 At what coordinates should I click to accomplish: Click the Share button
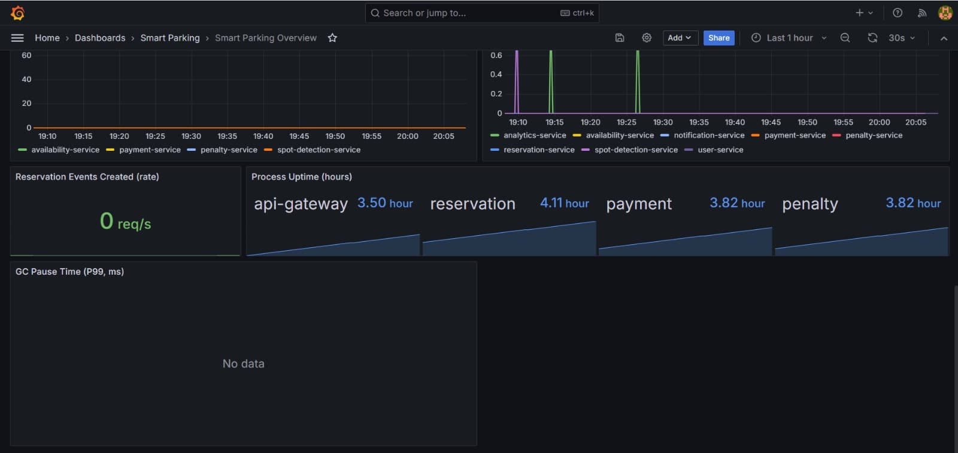tap(718, 38)
